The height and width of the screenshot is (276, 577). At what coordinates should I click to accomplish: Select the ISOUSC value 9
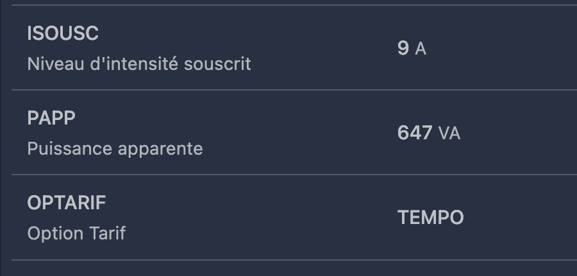pos(403,48)
